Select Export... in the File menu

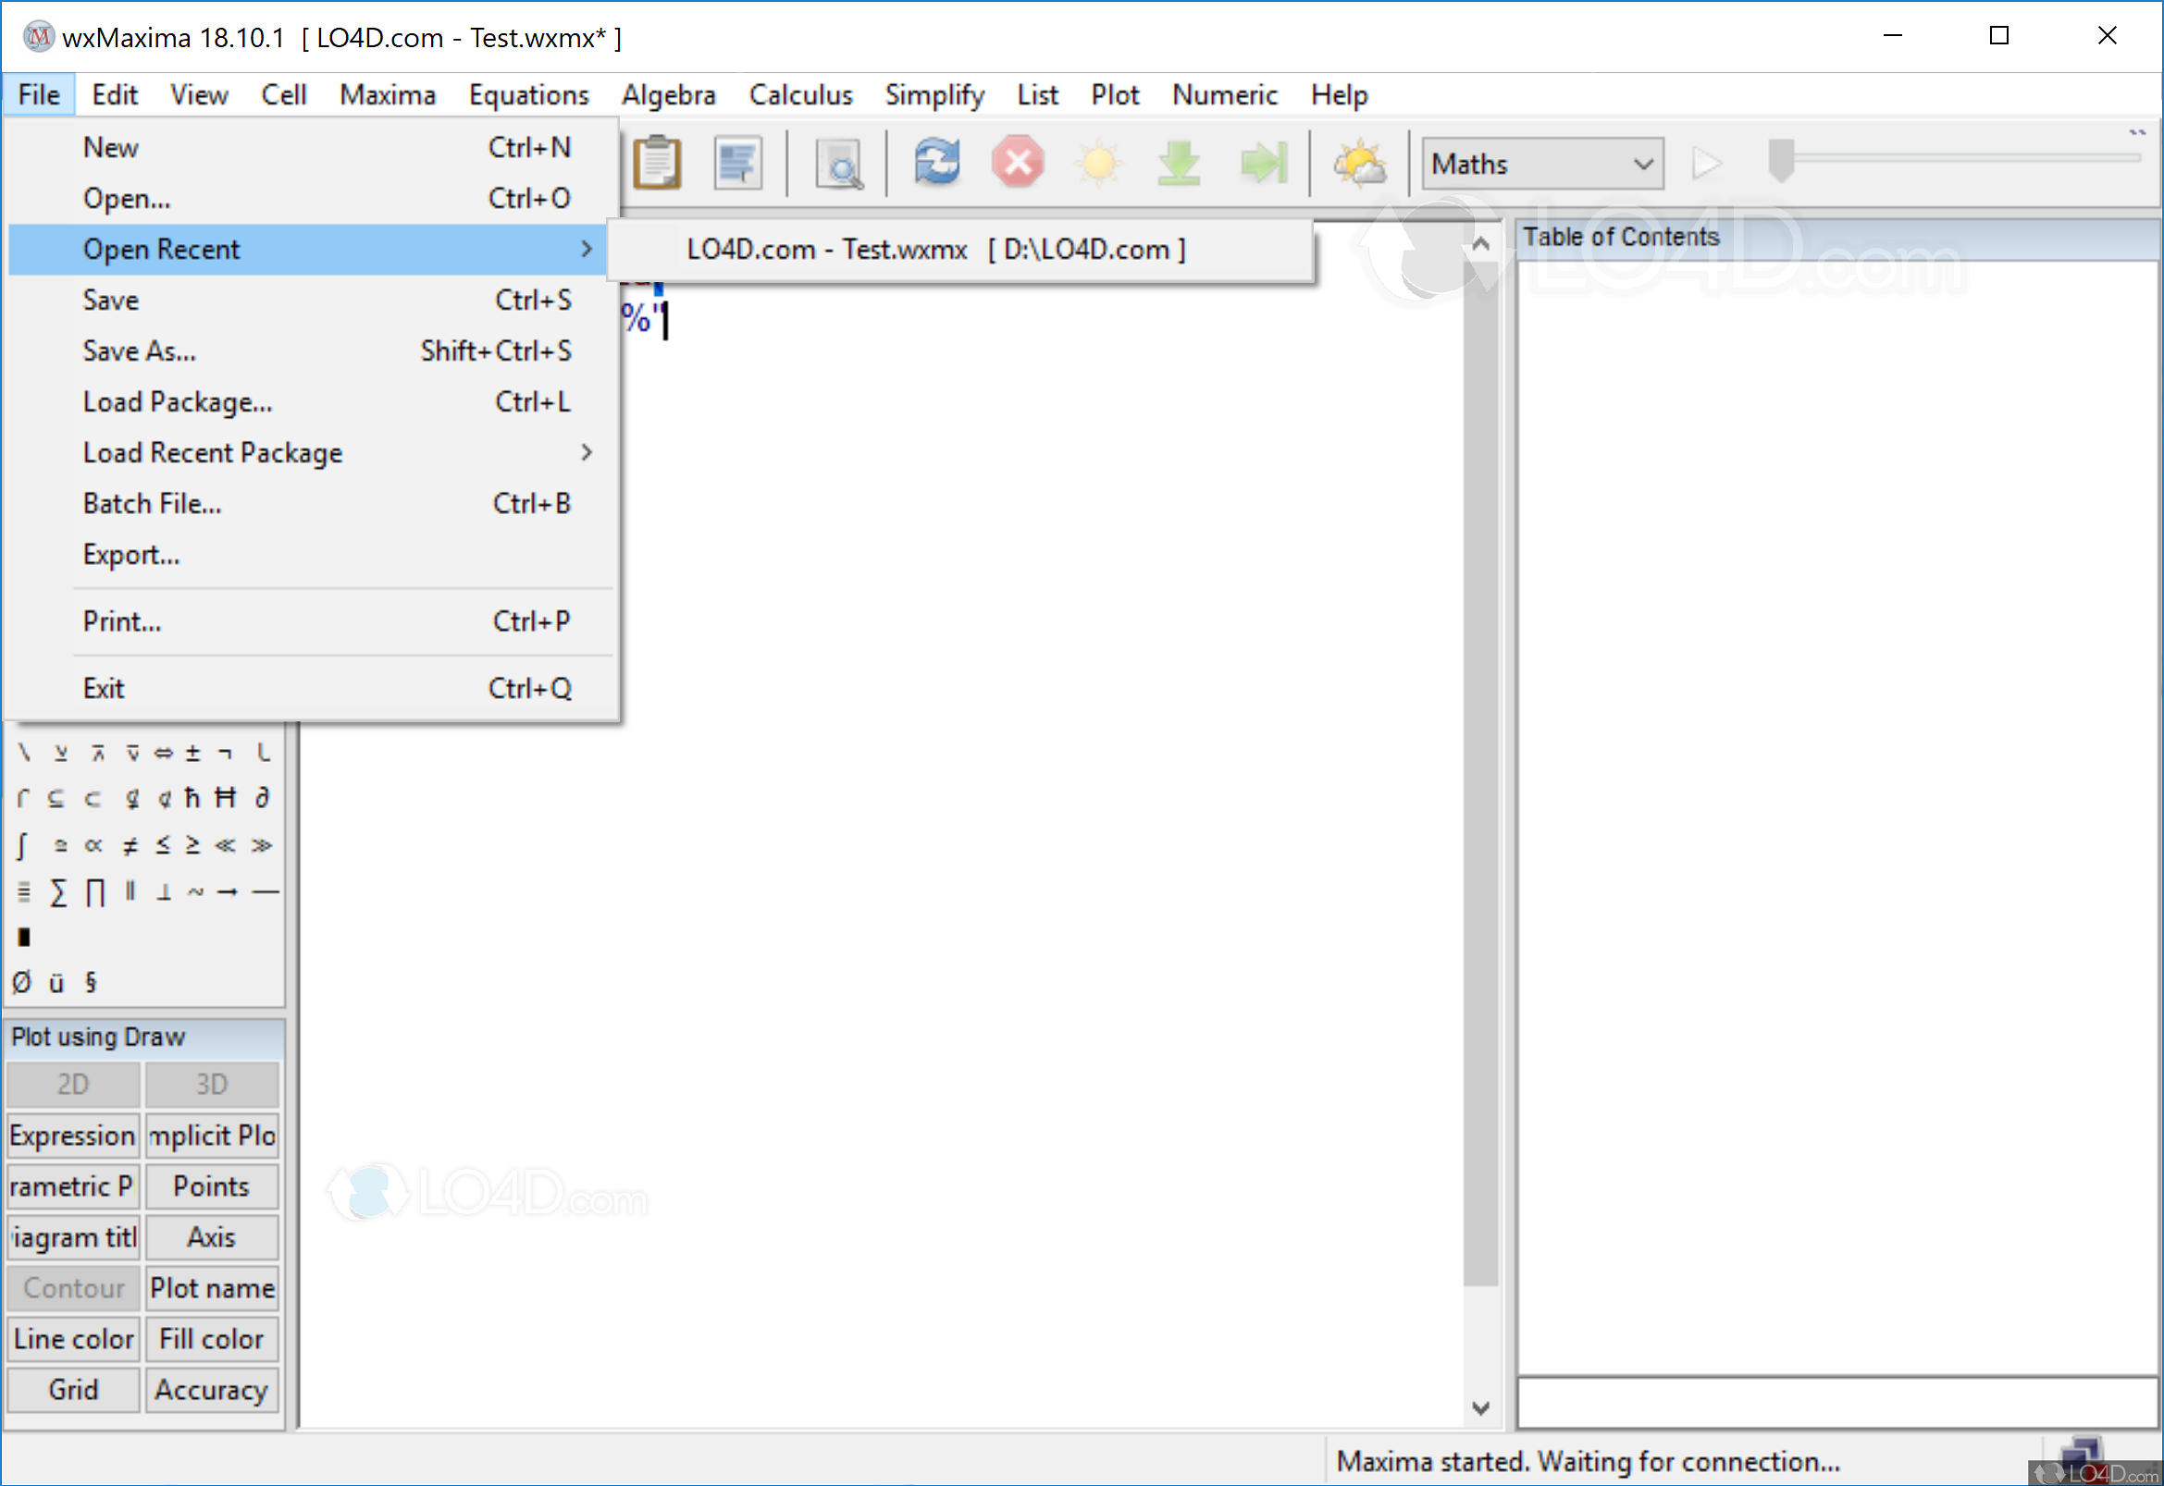pyautogui.click(x=131, y=555)
